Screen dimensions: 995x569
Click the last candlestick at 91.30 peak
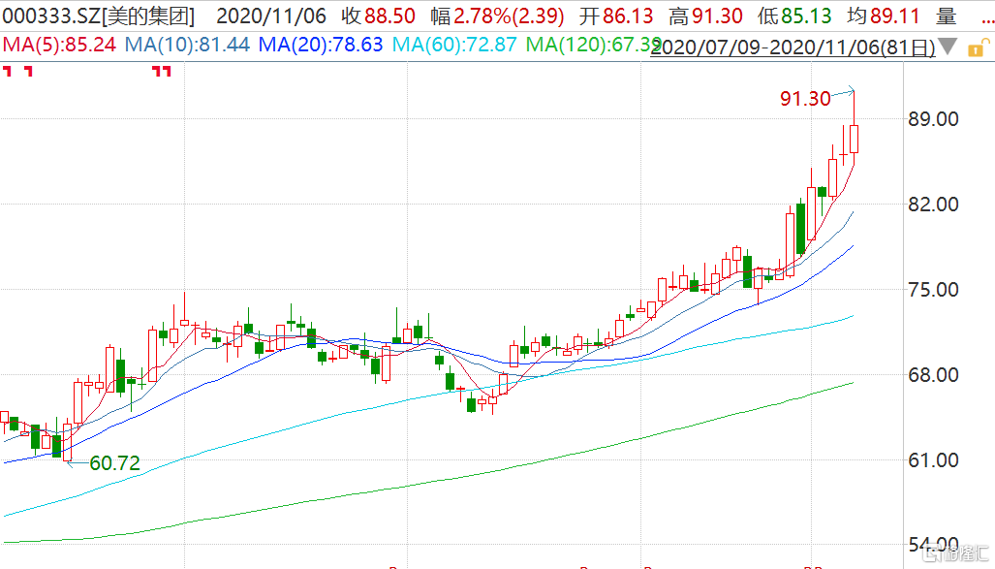point(855,139)
